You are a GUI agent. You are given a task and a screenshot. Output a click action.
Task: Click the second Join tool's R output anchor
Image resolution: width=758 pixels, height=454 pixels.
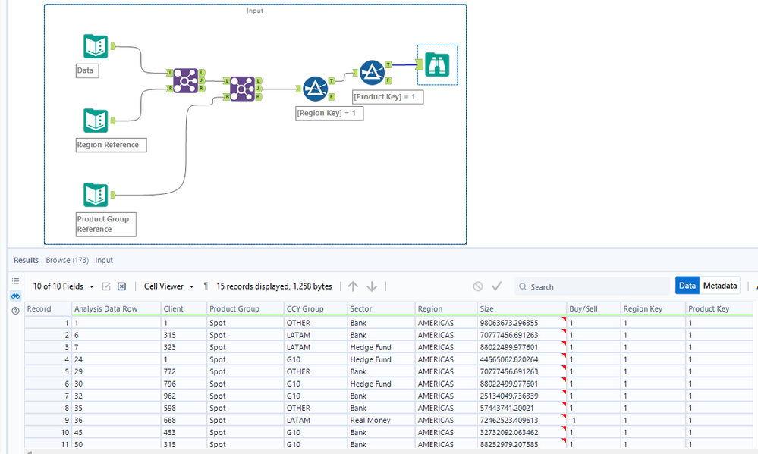click(259, 97)
